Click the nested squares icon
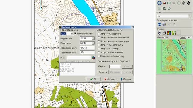The image size is (193, 108). 164,8
